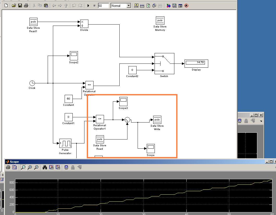276x215 pixels.
Task: Open a model with the folder icon
Action: (x=14, y=5)
